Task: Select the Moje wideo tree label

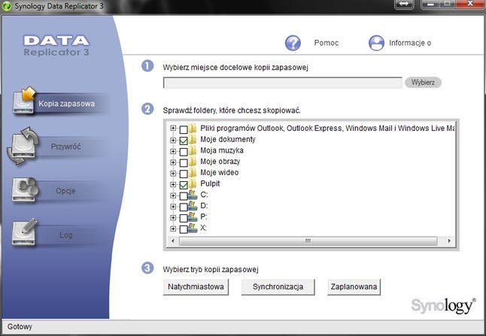Action: (x=220, y=172)
